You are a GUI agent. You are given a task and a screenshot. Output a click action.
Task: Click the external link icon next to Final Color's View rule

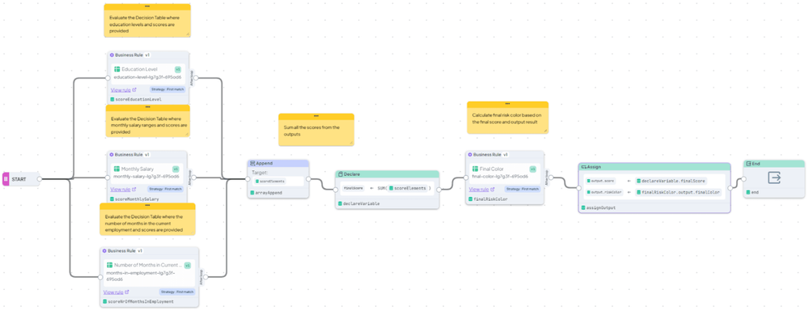pyautogui.click(x=493, y=190)
